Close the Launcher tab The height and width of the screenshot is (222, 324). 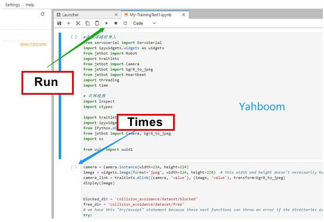click(x=116, y=15)
